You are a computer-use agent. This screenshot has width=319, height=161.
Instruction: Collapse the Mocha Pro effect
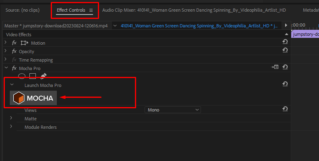coord(6,68)
